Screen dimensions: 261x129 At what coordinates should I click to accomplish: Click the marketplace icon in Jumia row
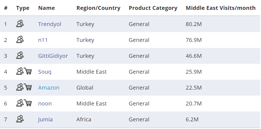point(20,119)
